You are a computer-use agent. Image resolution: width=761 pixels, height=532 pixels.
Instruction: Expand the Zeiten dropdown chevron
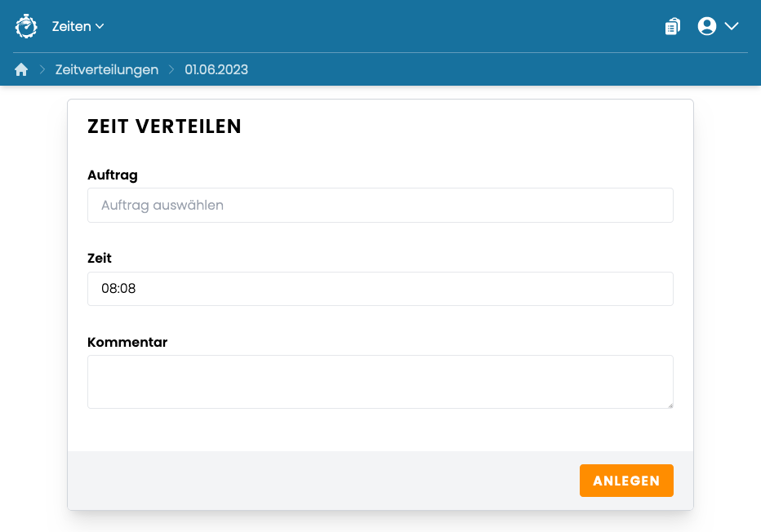click(100, 26)
